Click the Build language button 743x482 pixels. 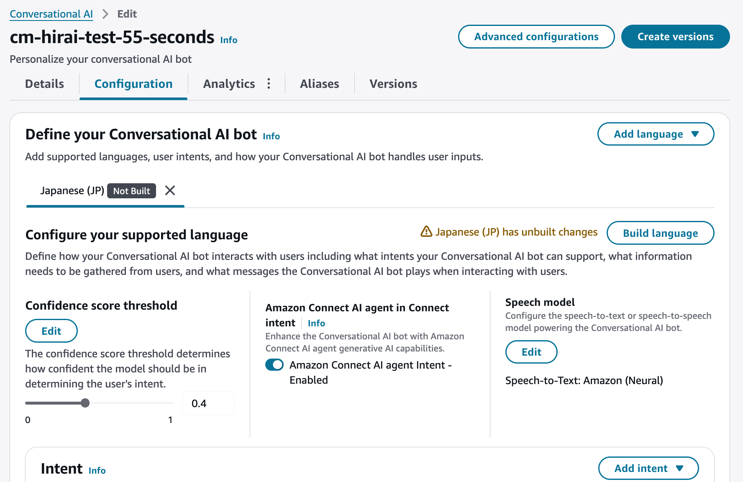(660, 233)
